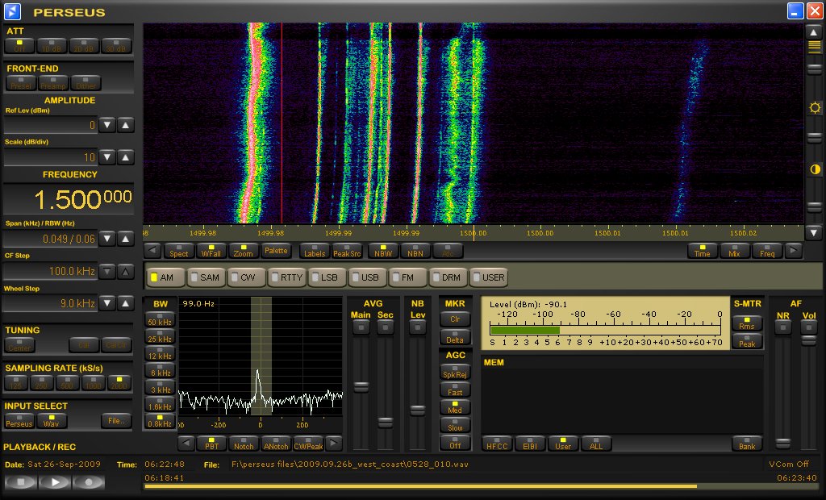This screenshot has width=826, height=500.
Task: Toggle the Preamp button
Action: click(x=53, y=83)
